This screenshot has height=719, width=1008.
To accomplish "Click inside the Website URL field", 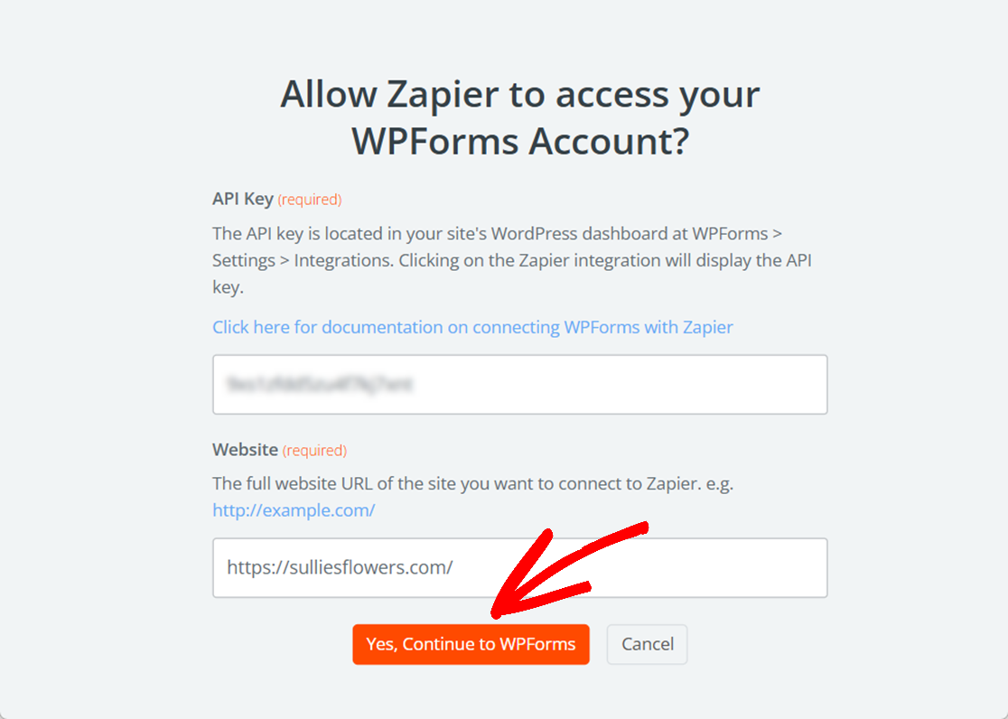I will [x=519, y=567].
